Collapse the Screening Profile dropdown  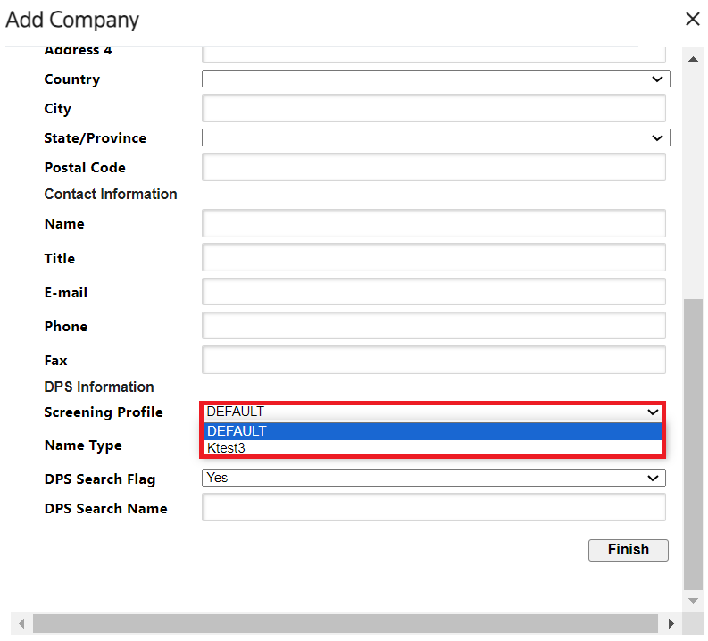click(433, 412)
